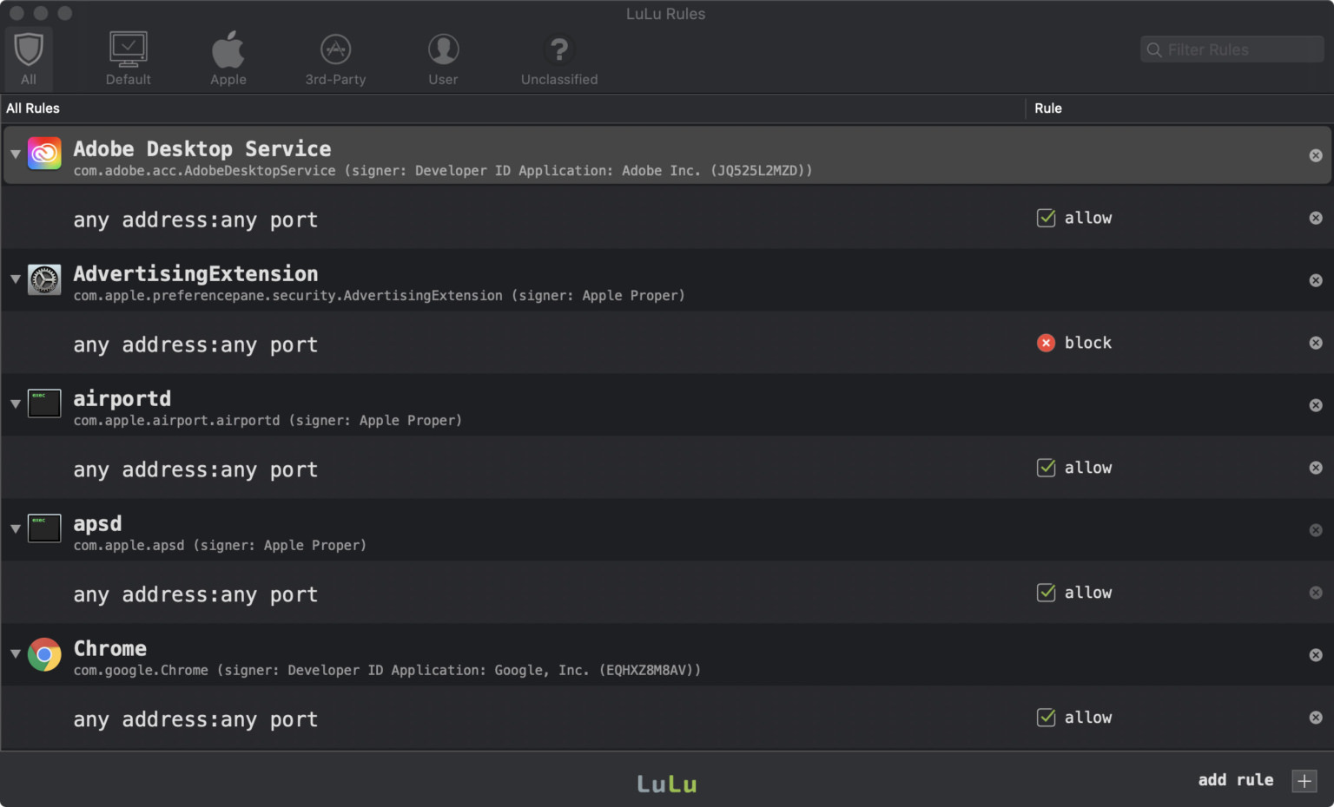Collapse the AdvertisingExtension rule group
Viewport: 1334px width, 807px height.
coord(16,279)
